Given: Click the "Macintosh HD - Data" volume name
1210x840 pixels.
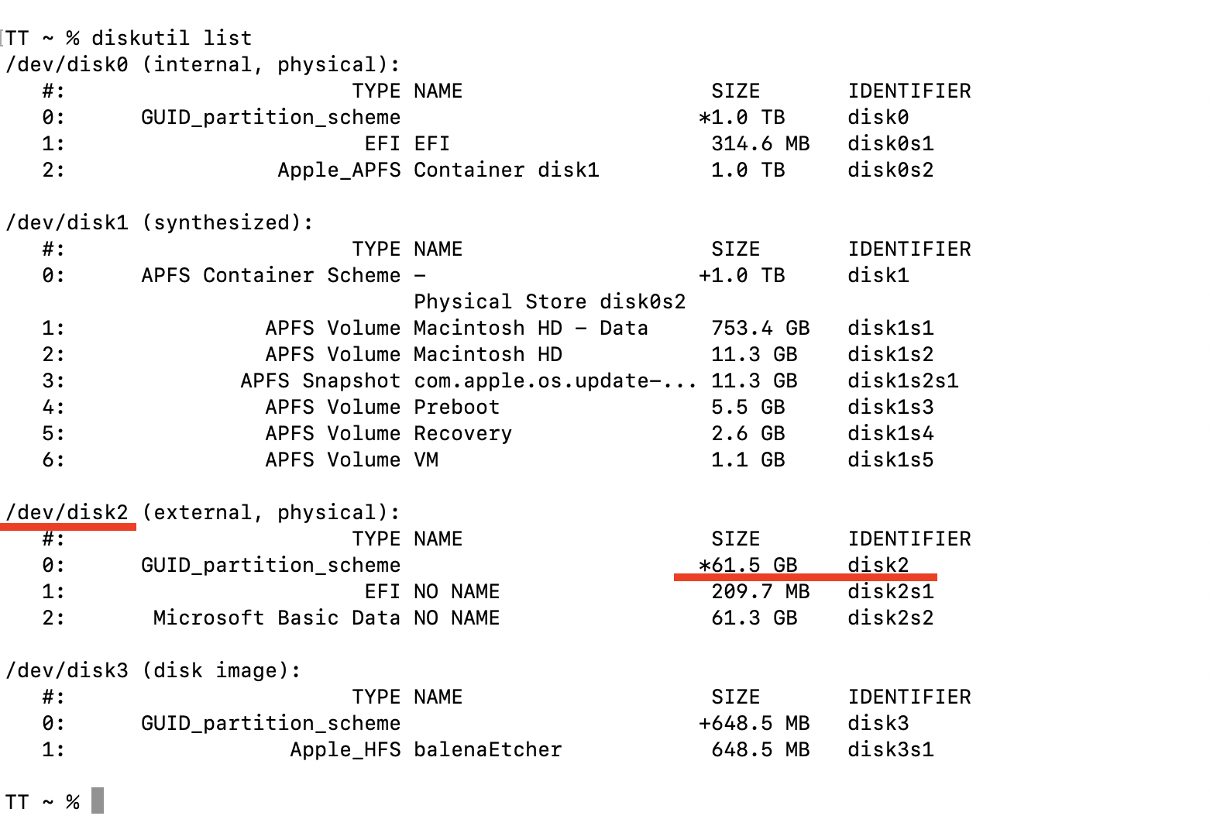Looking at the screenshot, I should click(x=531, y=328).
